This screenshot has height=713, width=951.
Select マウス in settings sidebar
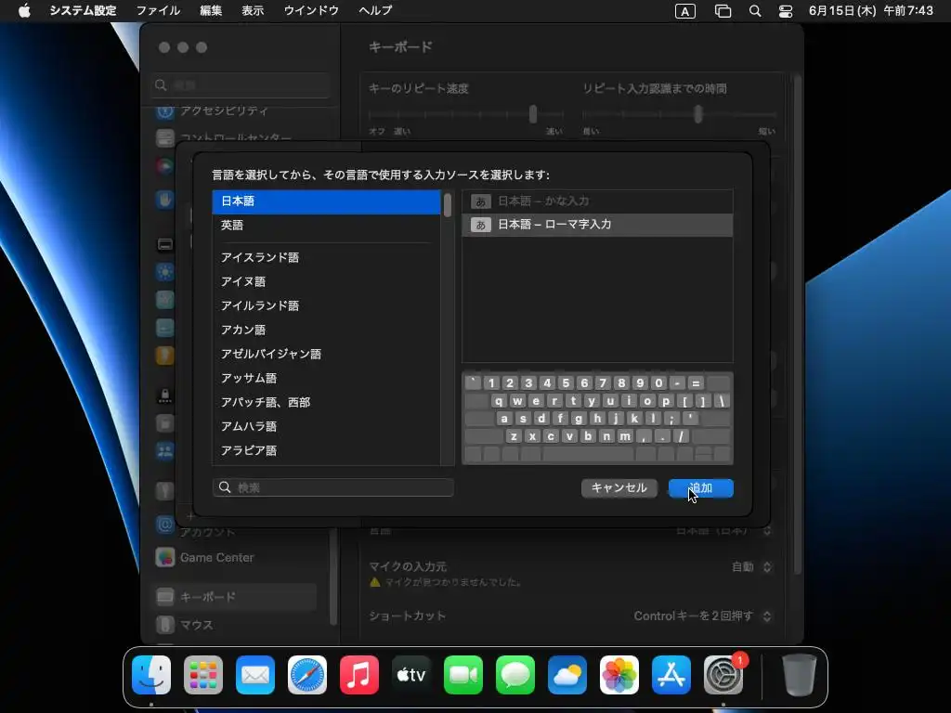click(234, 625)
